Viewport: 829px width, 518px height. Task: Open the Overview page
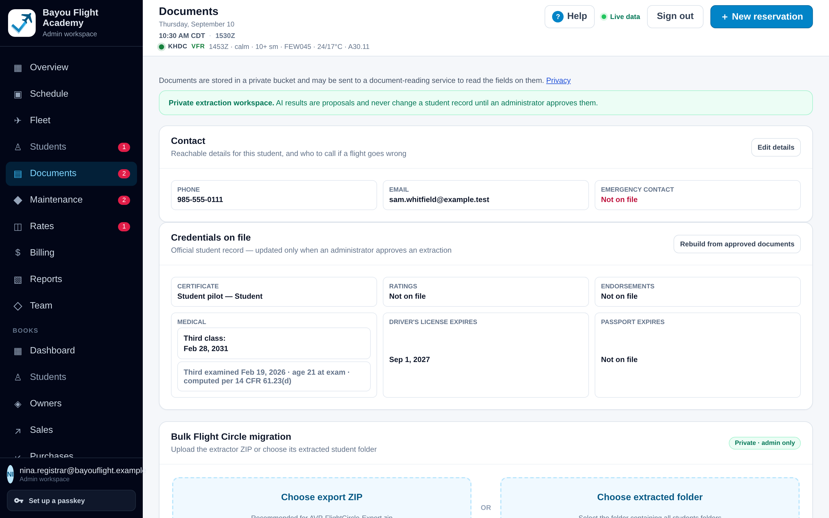[71, 67]
